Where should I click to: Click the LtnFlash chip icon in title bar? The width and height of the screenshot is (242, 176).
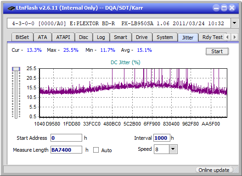coord(11,8)
